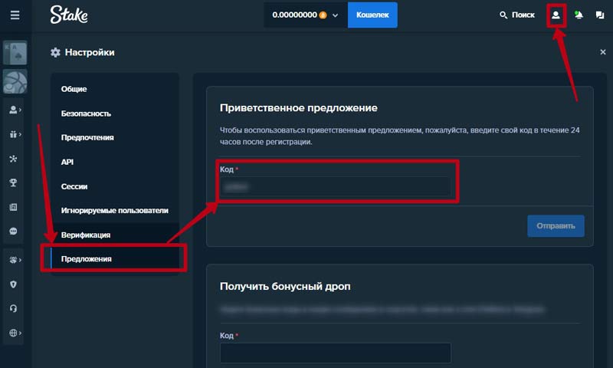Open the responsible gambling shield icon
The height and width of the screenshot is (368, 613).
[x=13, y=284]
